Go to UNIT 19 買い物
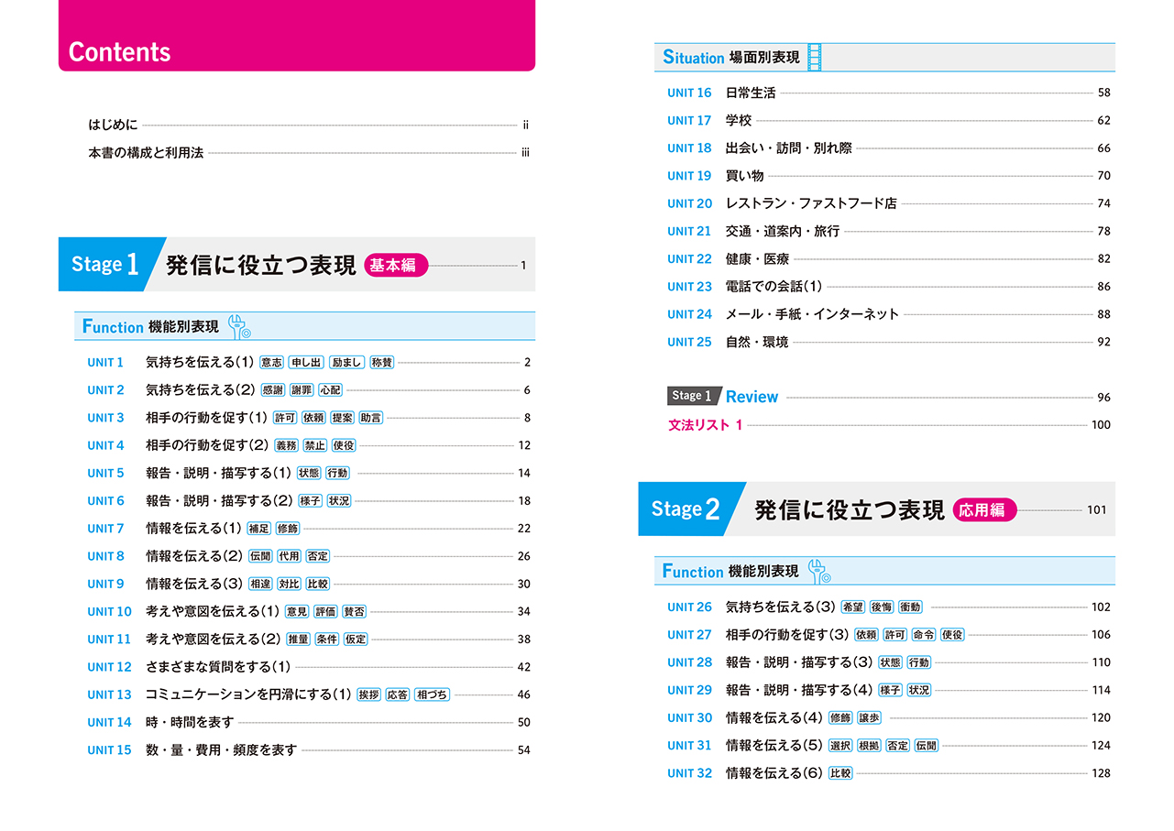 coord(889,175)
